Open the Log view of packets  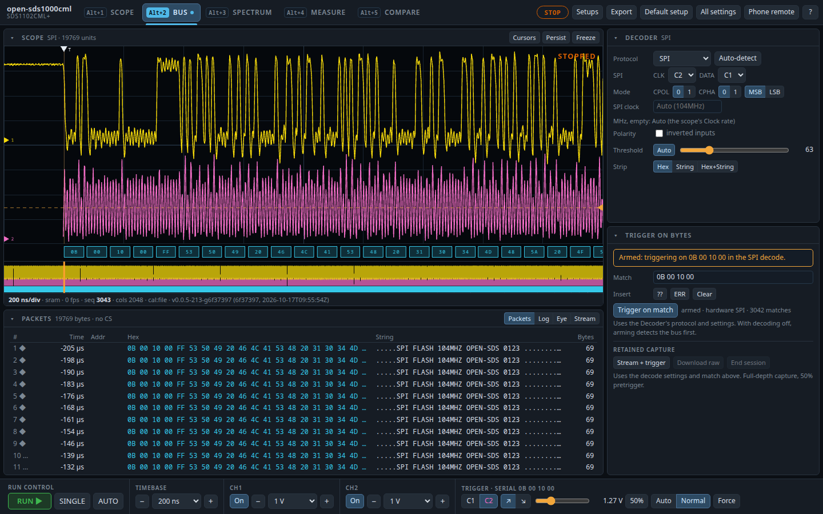544,319
